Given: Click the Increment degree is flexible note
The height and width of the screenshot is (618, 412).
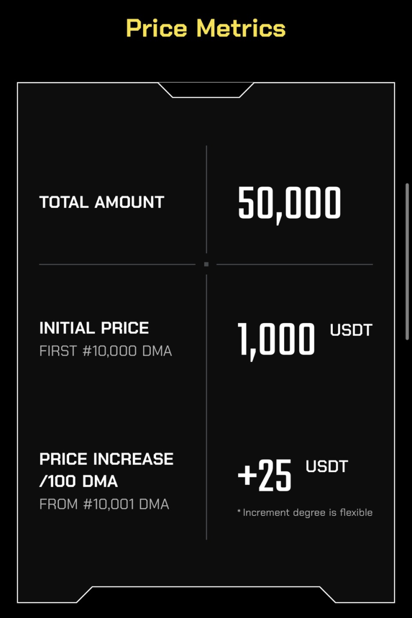Looking at the screenshot, I should pos(305,512).
